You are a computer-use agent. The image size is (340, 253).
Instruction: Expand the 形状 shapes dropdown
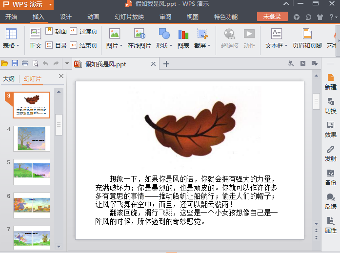coord(164,46)
